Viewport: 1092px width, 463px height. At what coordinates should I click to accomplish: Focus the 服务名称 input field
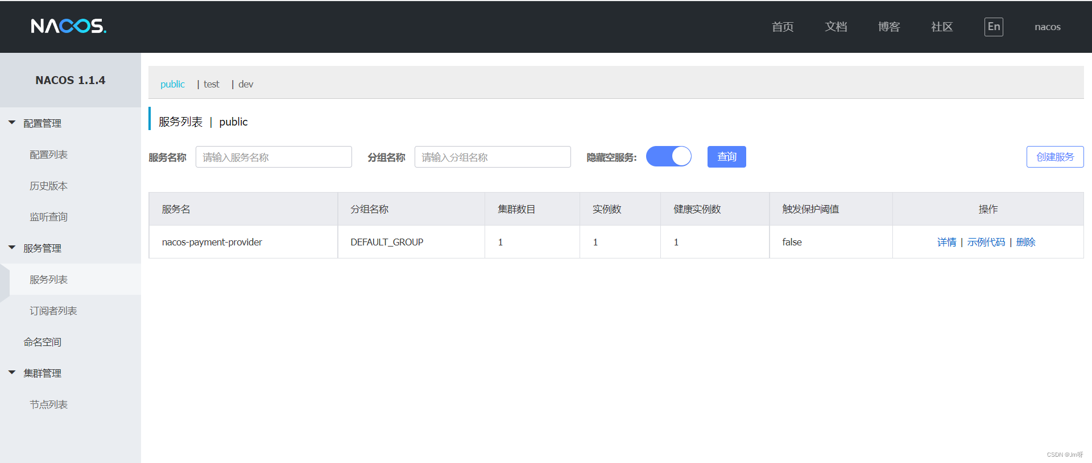tap(274, 157)
